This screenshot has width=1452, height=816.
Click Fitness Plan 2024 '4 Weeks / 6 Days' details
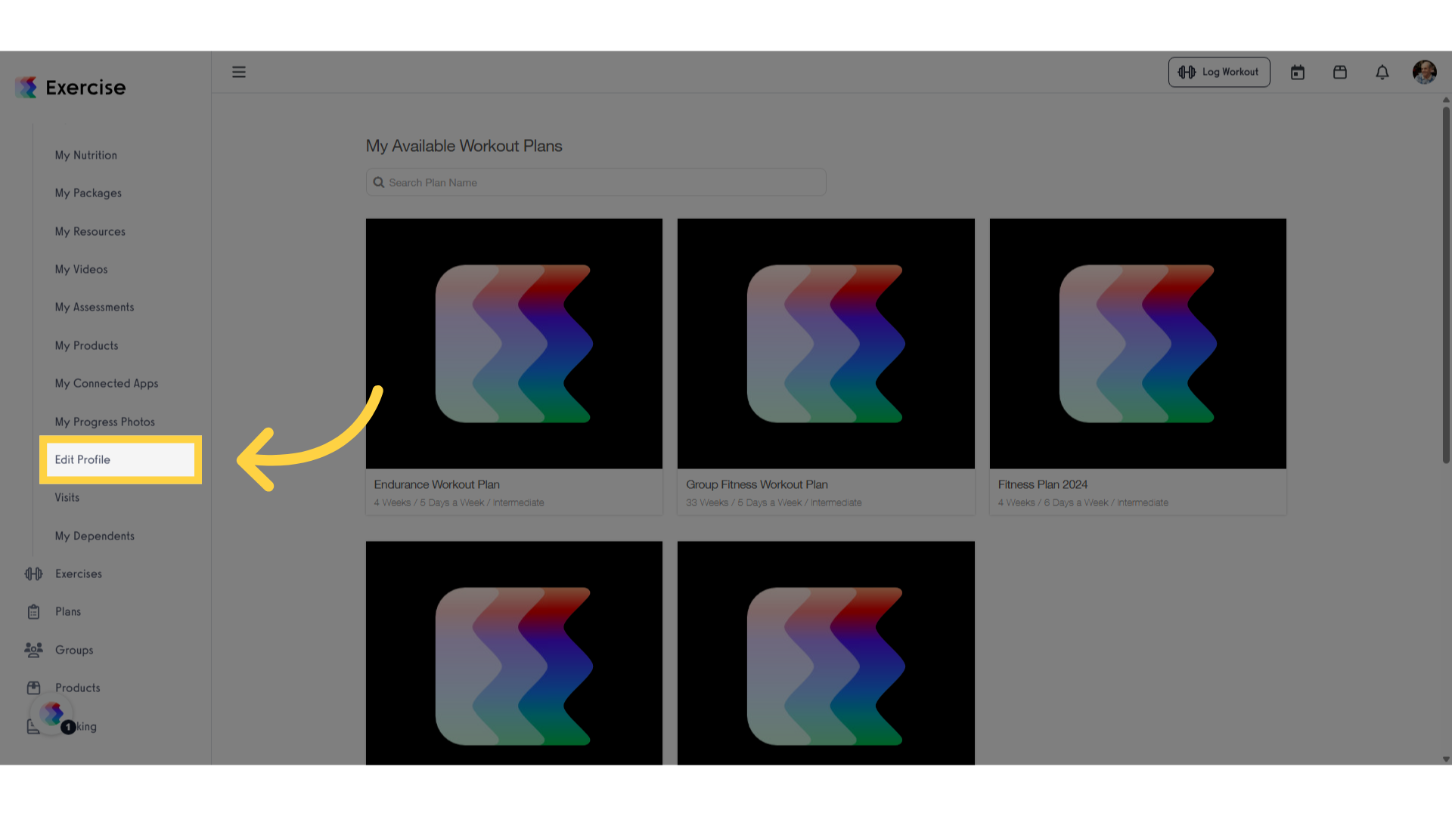1083,503
